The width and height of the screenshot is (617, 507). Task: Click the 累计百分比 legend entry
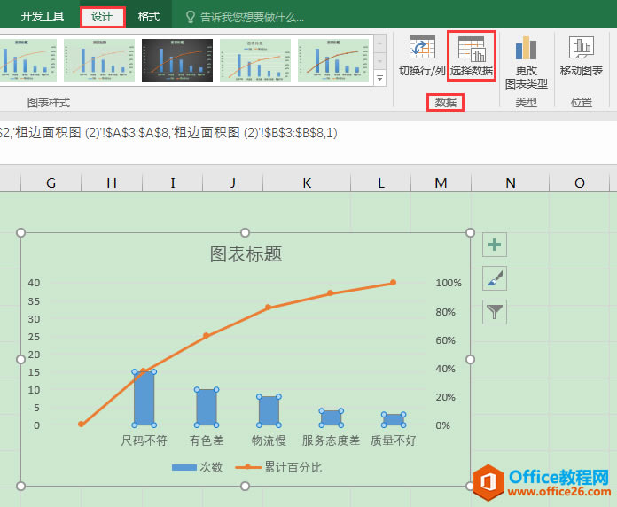click(278, 467)
